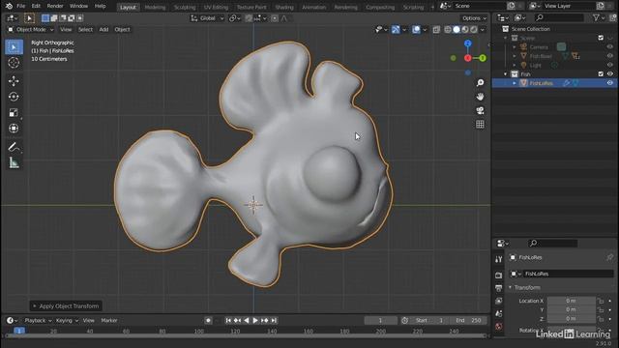
Task: Open Options dropdown in viewport header
Action: (x=474, y=18)
